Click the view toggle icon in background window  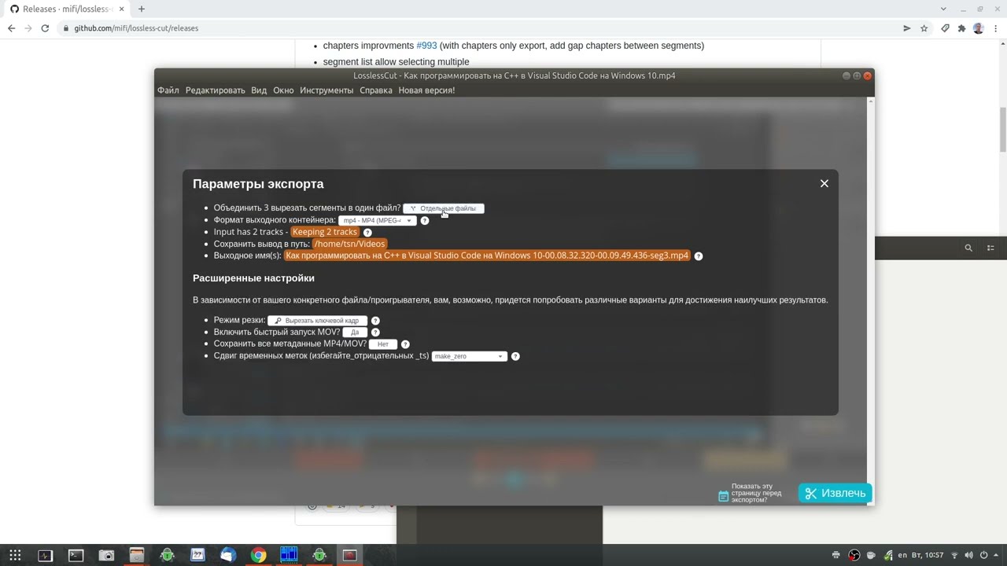coord(991,248)
